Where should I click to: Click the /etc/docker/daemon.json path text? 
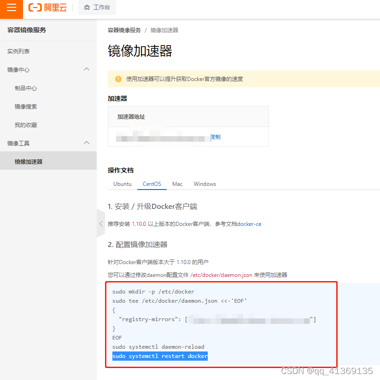(x=221, y=275)
